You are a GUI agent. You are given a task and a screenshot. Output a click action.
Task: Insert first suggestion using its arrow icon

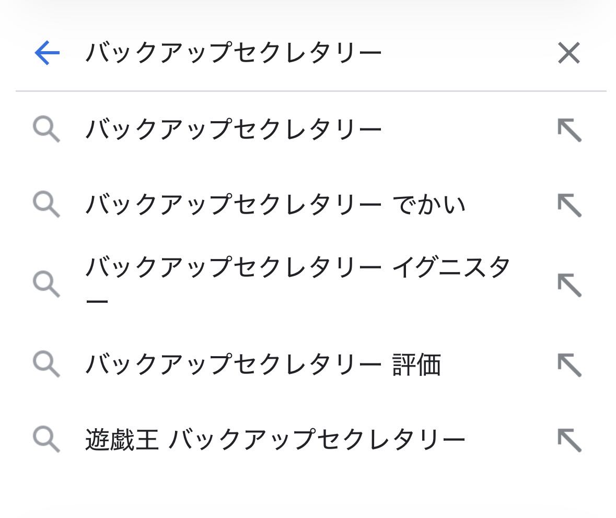pos(569,130)
